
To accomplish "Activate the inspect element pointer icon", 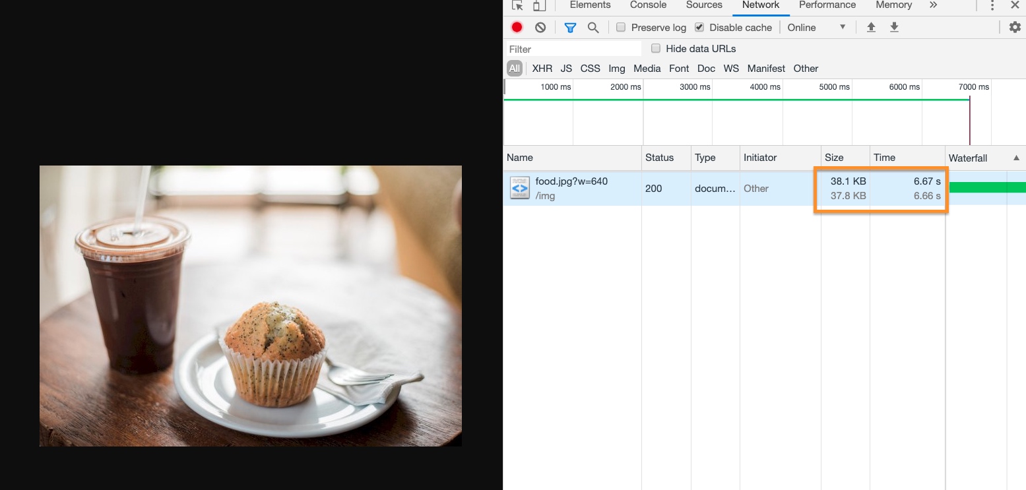I will (x=517, y=5).
